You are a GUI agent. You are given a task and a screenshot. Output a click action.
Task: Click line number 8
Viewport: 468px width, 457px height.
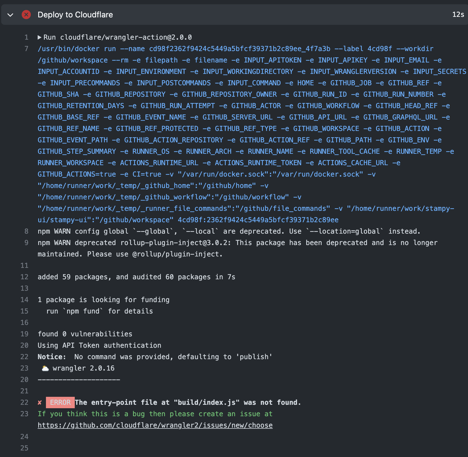tap(27, 231)
